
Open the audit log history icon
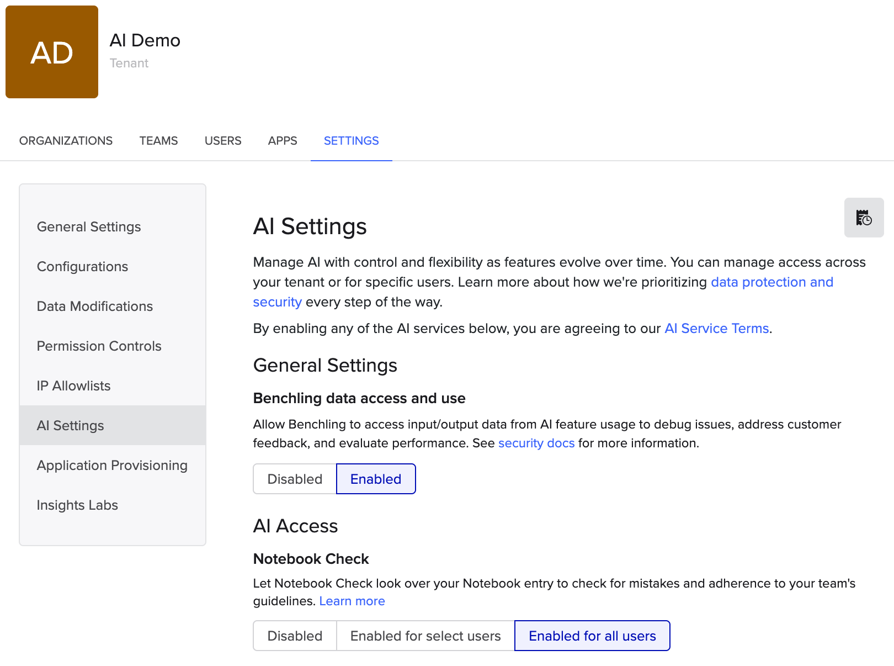click(x=864, y=218)
